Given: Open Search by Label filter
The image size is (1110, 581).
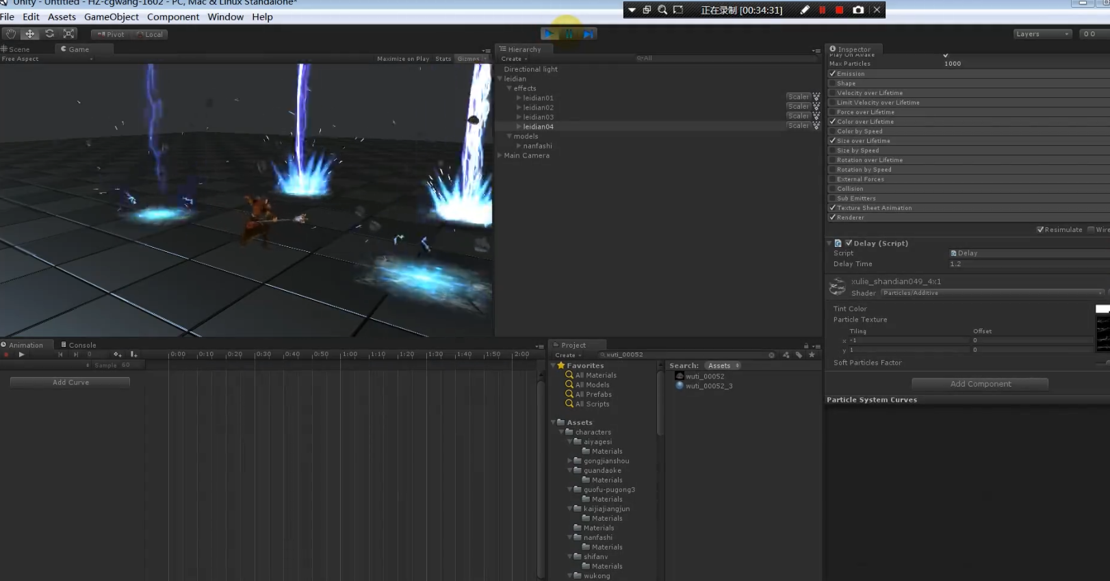Looking at the screenshot, I should tap(799, 354).
